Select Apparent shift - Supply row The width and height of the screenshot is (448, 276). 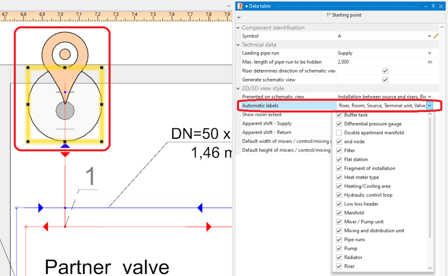(x=287, y=123)
